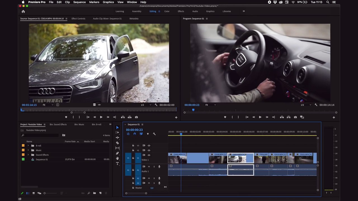Open Sequence 01 timeline panel menu

coord(142,125)
